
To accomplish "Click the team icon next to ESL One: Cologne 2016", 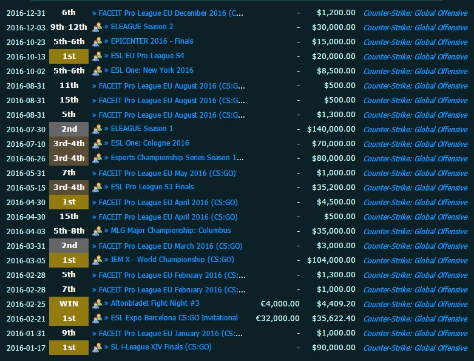I will [97, 144].
